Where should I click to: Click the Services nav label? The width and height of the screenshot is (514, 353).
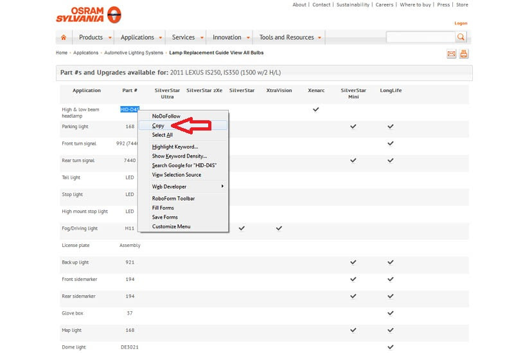pos(183,37)
